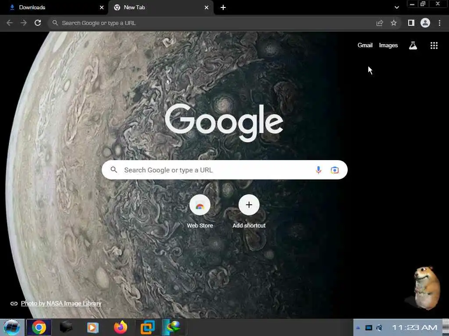Image resolution: width=449 pixels, height=336 pixels.
Task: Open the Chrome profile avatar menu
Action: pos(425,23)
